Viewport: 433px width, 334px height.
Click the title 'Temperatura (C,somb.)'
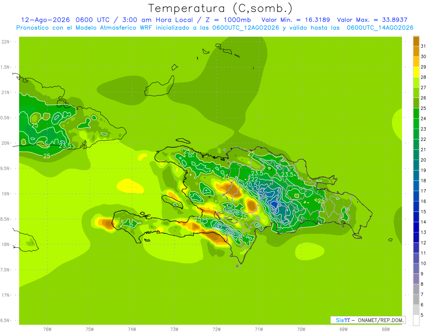(220, 8)
